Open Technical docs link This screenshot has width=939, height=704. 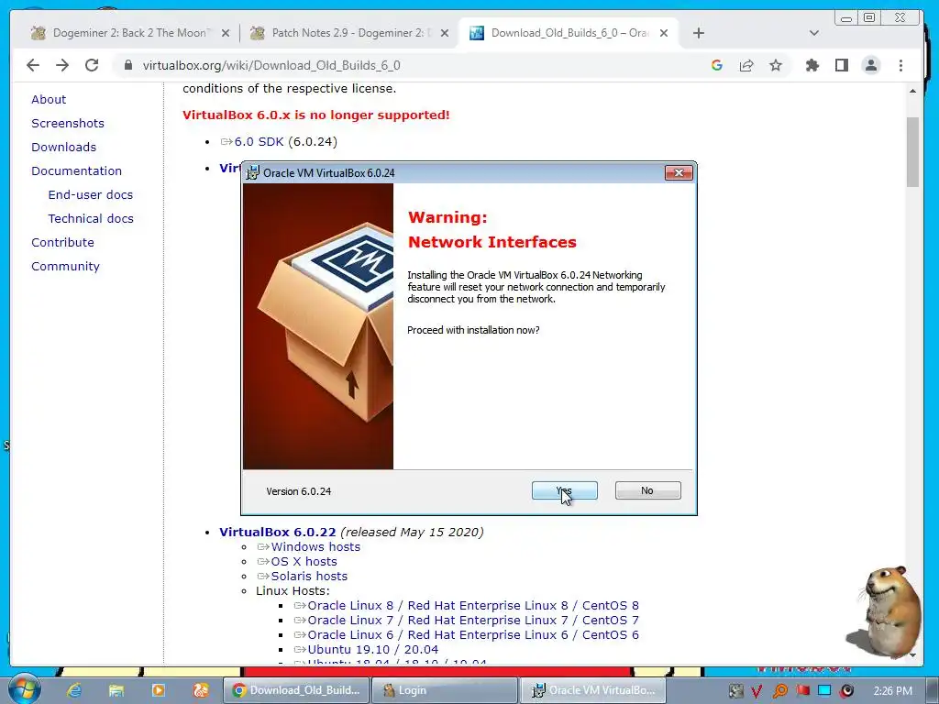pyautogui.click(x=91, y=218)
